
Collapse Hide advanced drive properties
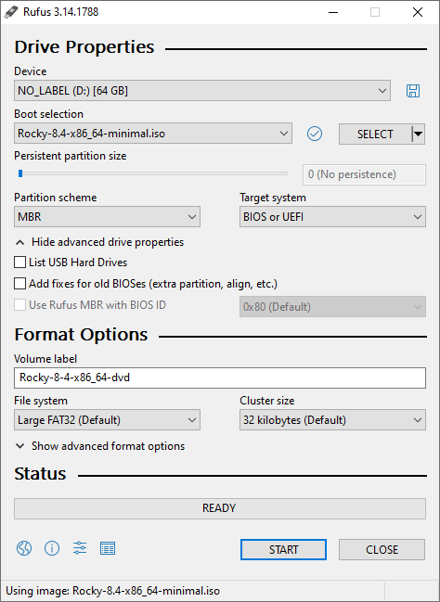(x=99, y=242)
